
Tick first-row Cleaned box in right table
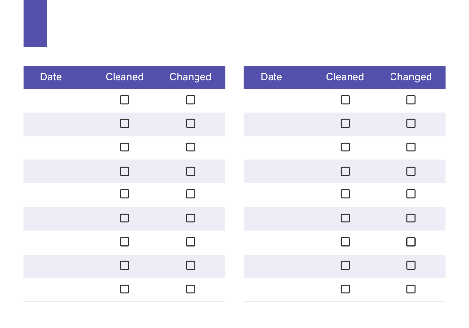tap(345, 100)
